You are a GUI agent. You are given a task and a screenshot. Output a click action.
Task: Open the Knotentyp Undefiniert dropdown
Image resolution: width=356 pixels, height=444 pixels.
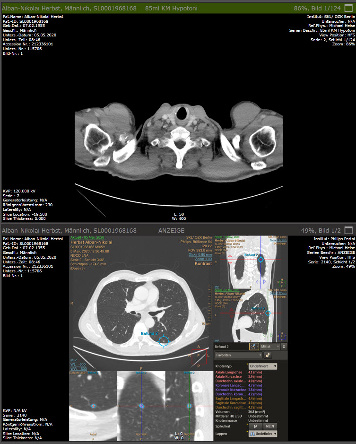click(x=263, y=366)
